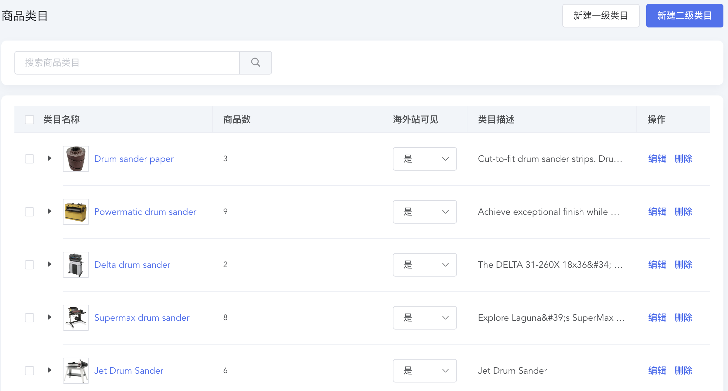This screenshot has height=391, width=728.
Task: Click the 'Jet Drum Sander' description cell
Action: click(x=512, y=371)
